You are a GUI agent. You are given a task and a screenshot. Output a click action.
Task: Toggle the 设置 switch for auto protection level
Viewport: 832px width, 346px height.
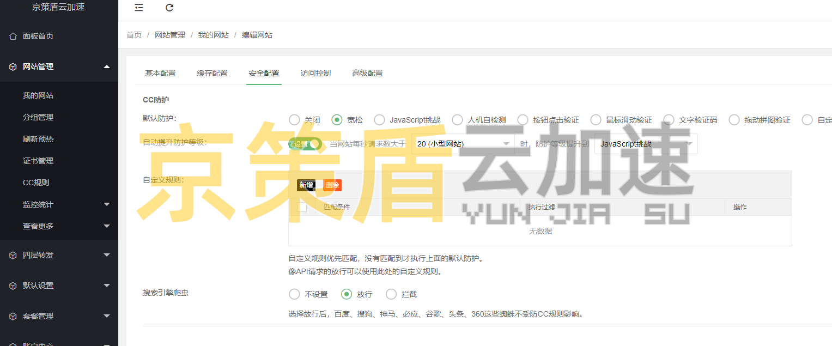pos(304,143)
